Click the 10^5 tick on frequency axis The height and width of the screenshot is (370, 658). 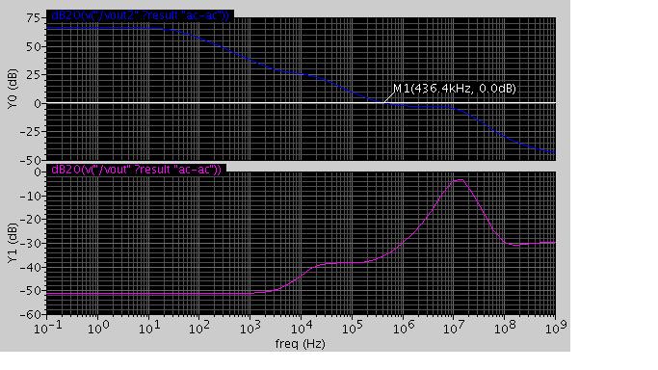coord(352,328)
